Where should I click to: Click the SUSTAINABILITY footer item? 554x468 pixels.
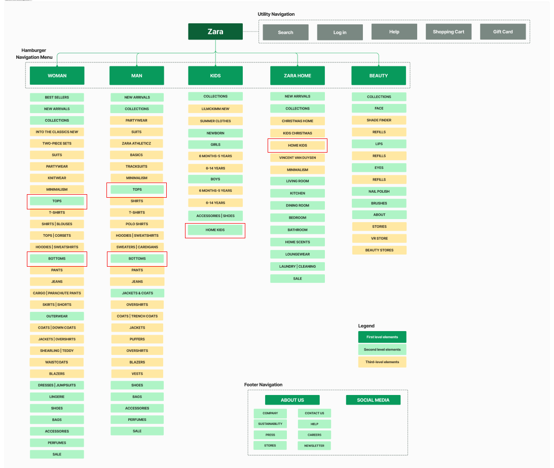tap(270, 424)
